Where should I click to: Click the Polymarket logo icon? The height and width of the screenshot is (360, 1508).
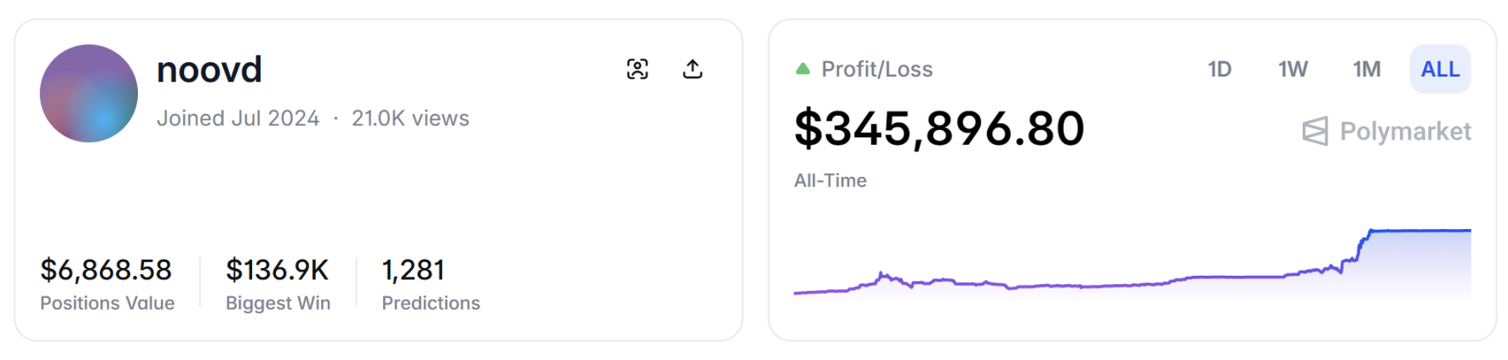pos(1315,131)
